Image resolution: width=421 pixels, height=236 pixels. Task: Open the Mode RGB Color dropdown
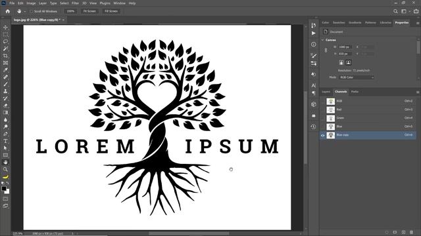coord(356,77)
